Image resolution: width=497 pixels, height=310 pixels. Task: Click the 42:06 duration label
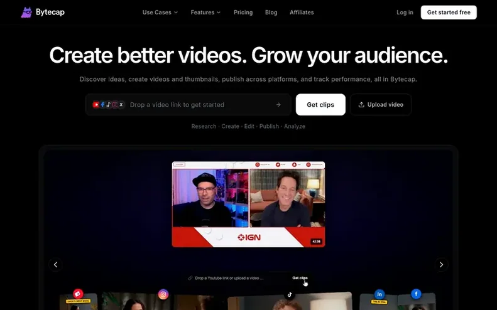pos(316,242)
